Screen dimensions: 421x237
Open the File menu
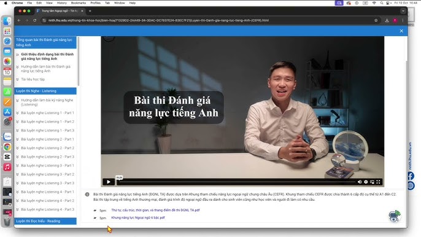pyautogui.click(x=29, y=3)
